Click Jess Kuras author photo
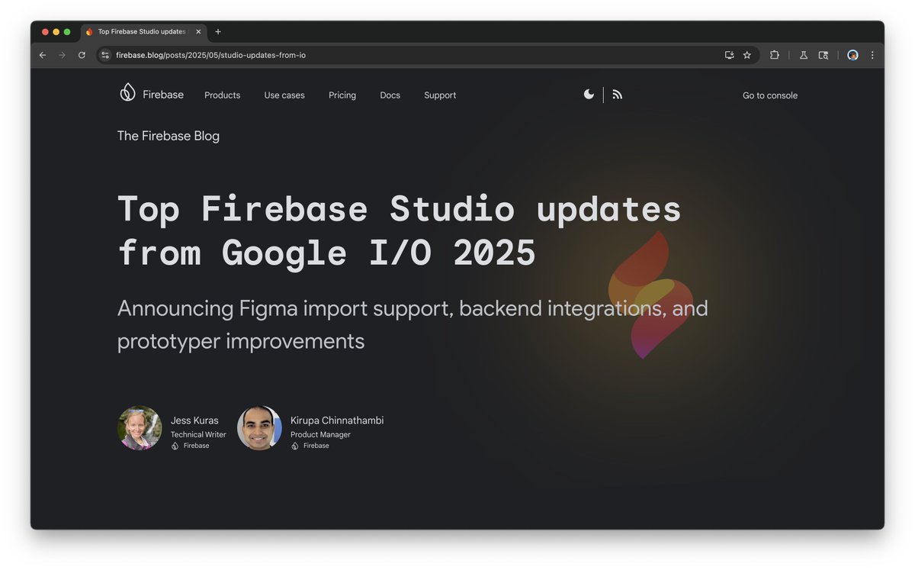915x570 pixels. click(x=140, y=428)
